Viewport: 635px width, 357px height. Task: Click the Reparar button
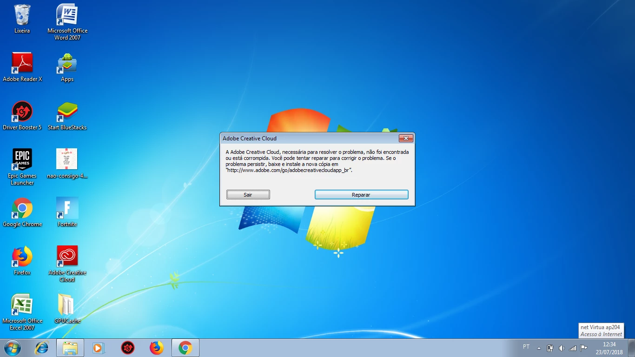[x=361, y=195]
